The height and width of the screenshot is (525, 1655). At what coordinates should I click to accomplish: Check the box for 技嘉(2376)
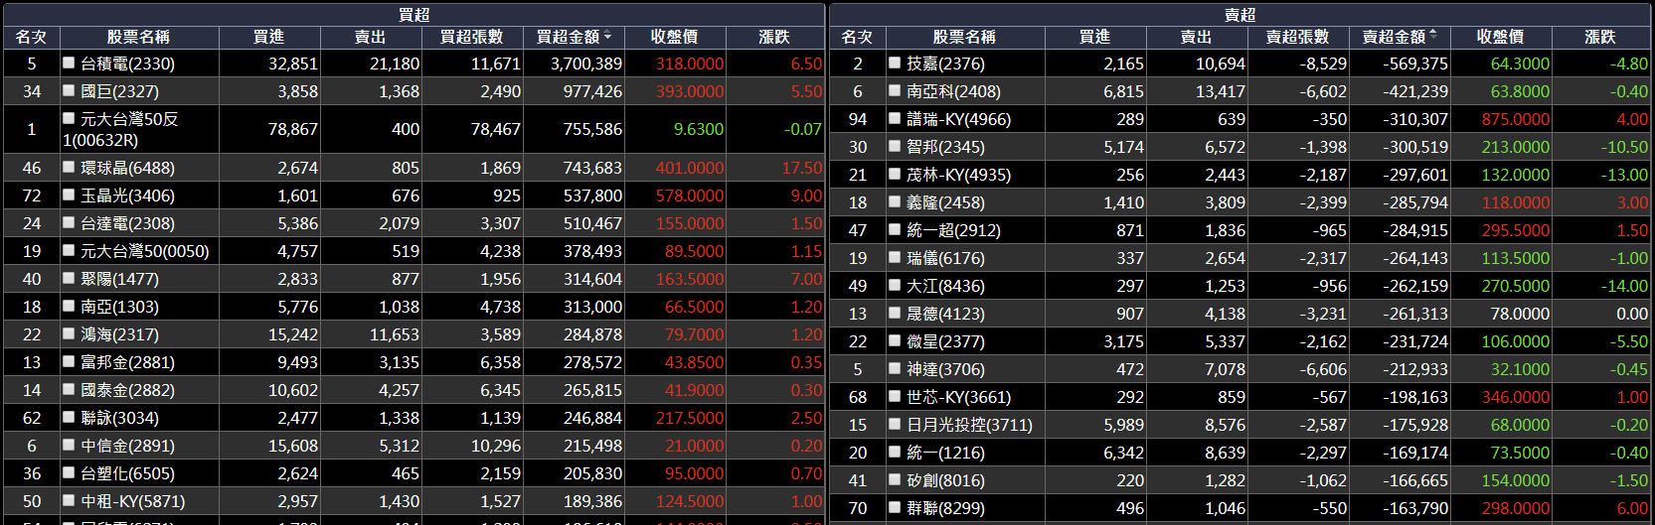click(895, 63)
